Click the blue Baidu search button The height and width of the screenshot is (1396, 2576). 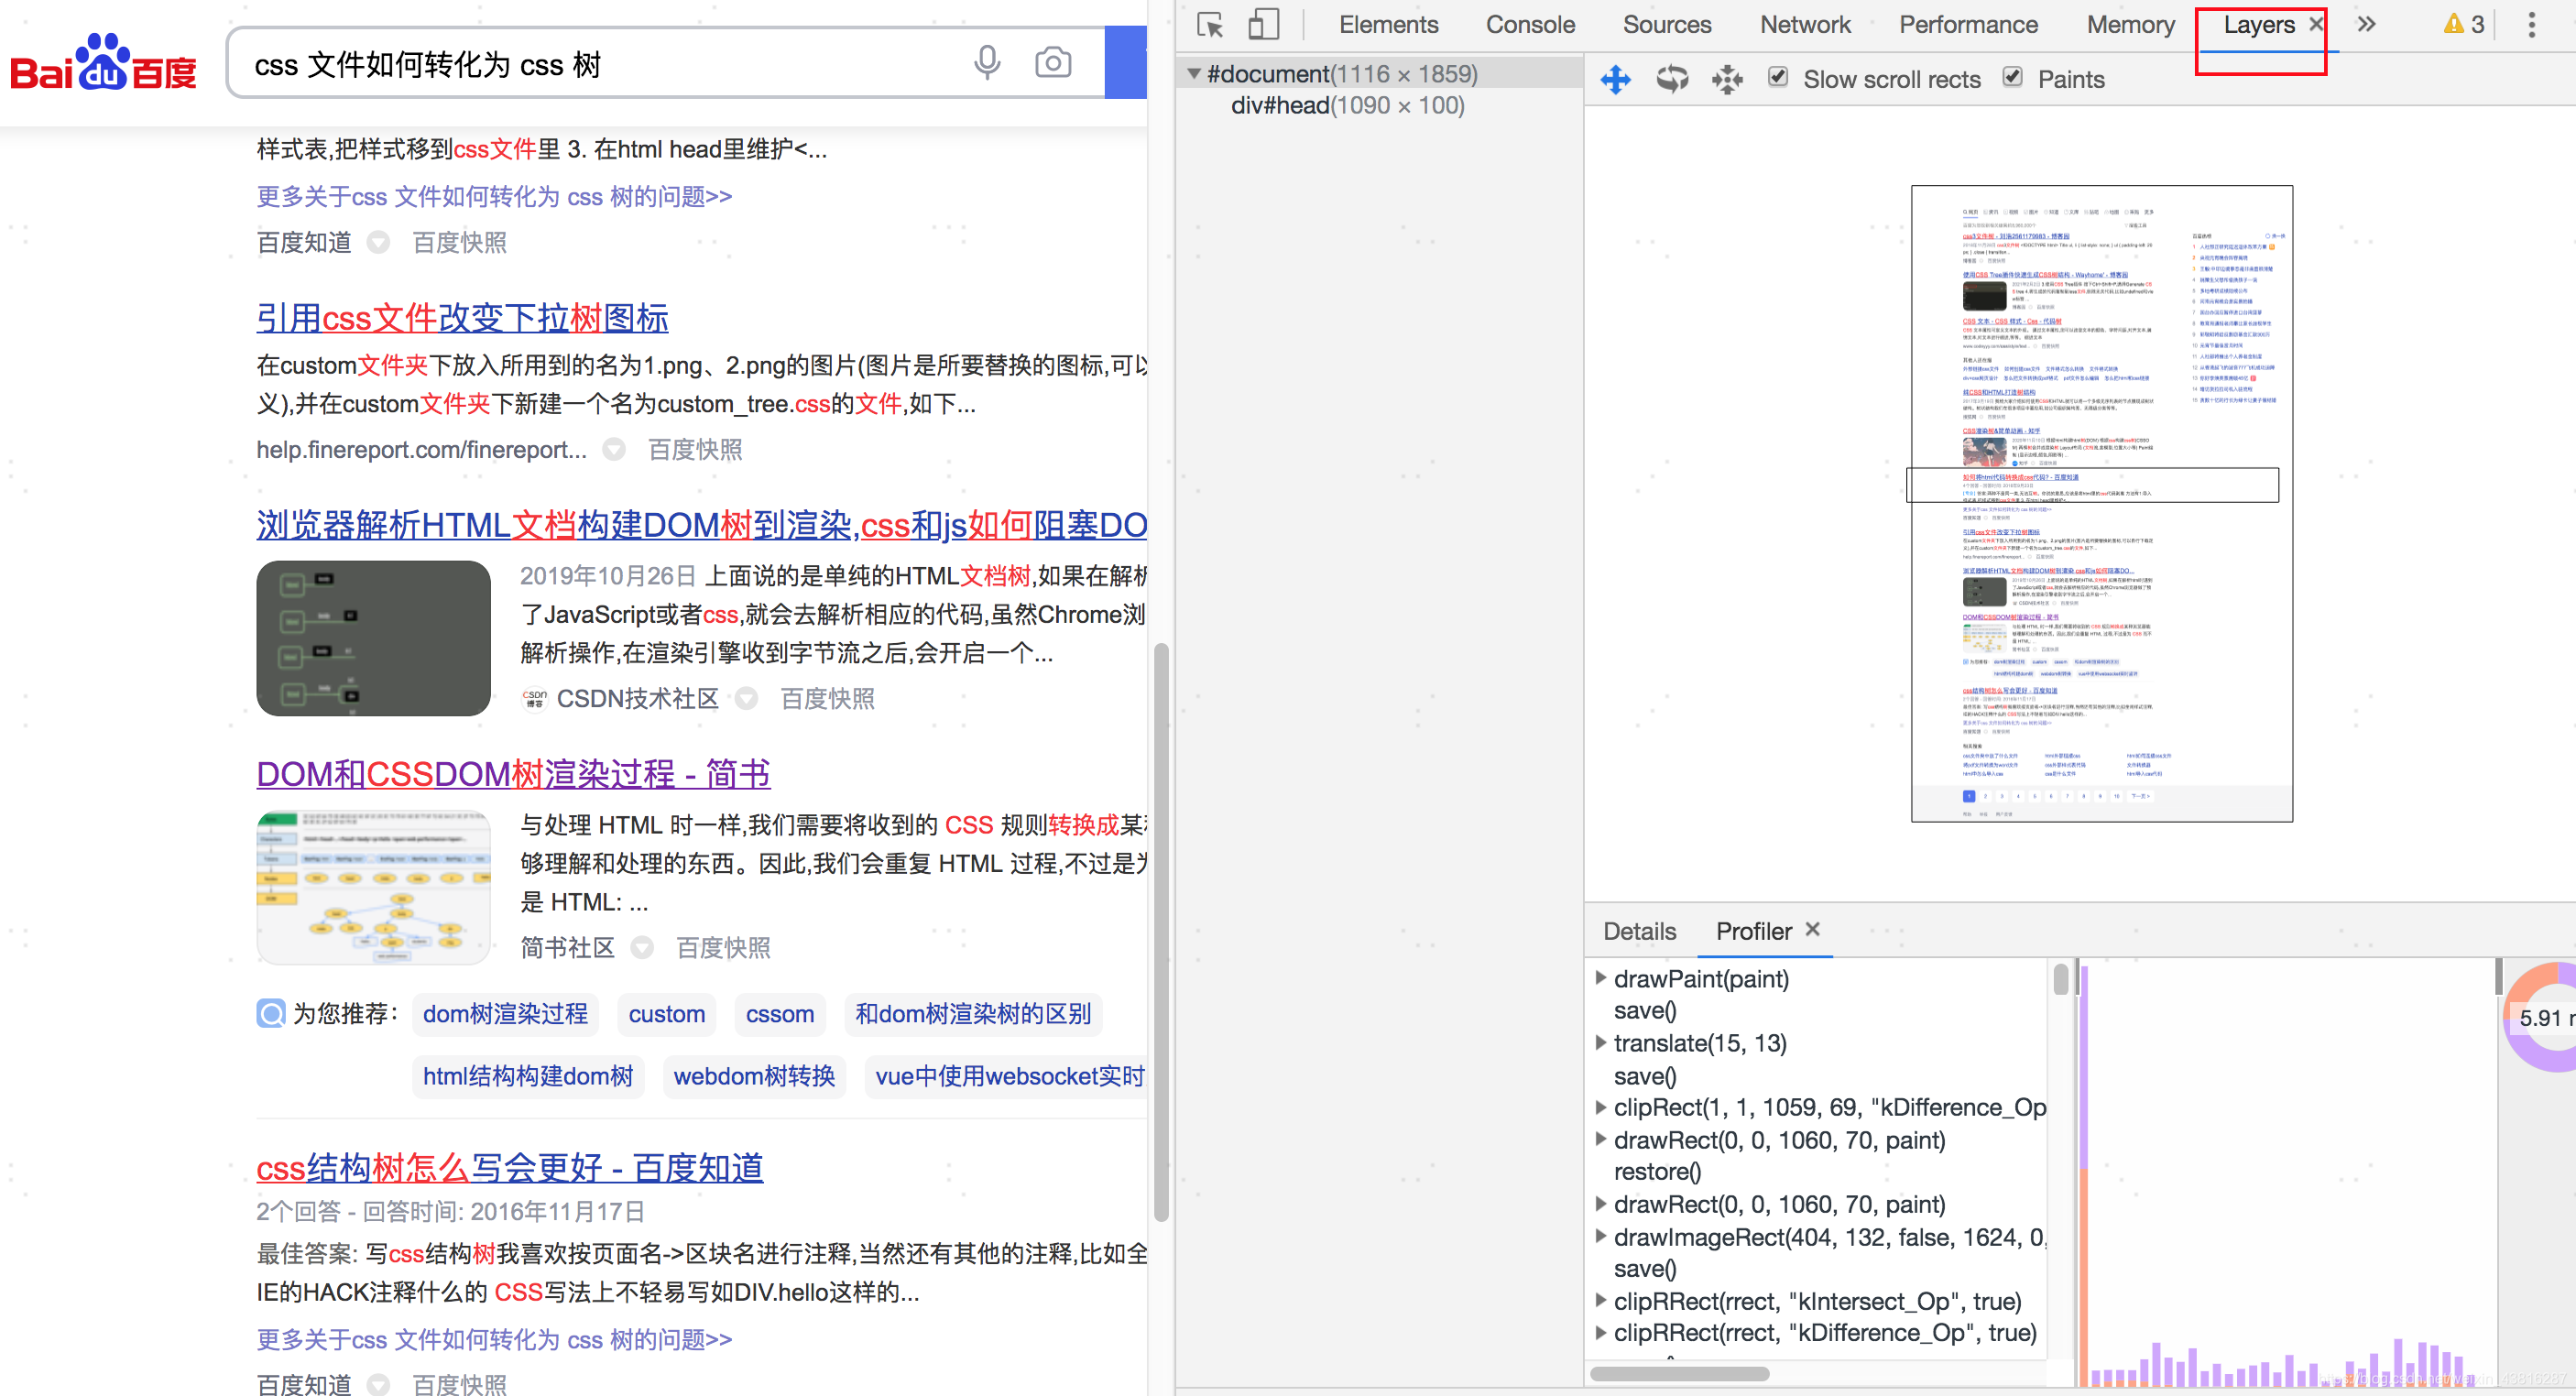[x=1126, y=63]
